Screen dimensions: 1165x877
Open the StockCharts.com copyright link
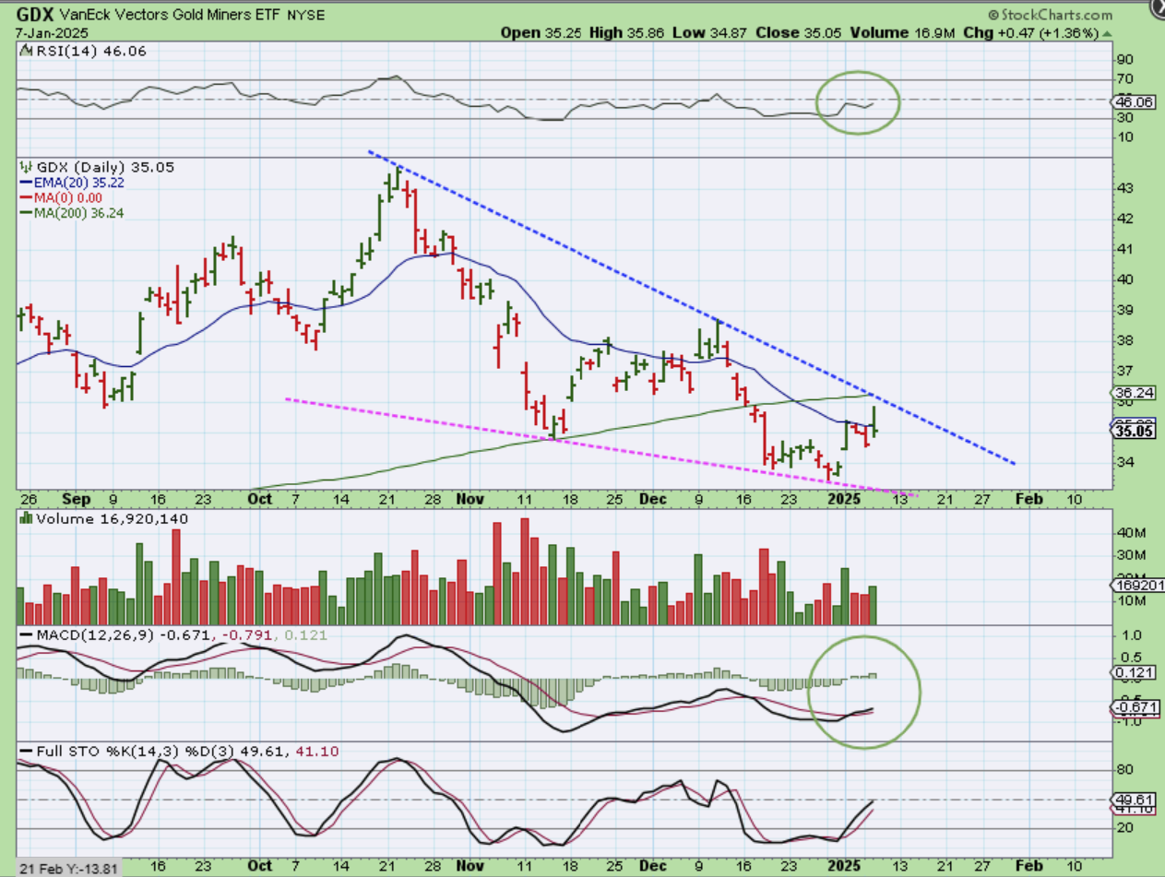(x=1050, y=15)
